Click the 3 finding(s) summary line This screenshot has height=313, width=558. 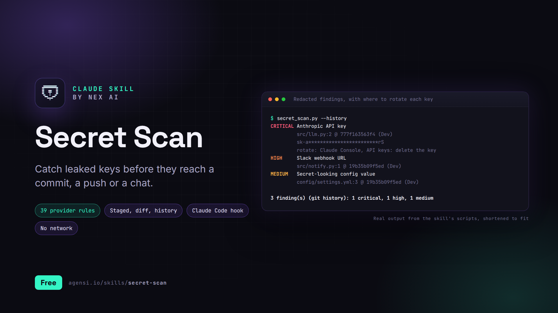click(352, 198)
